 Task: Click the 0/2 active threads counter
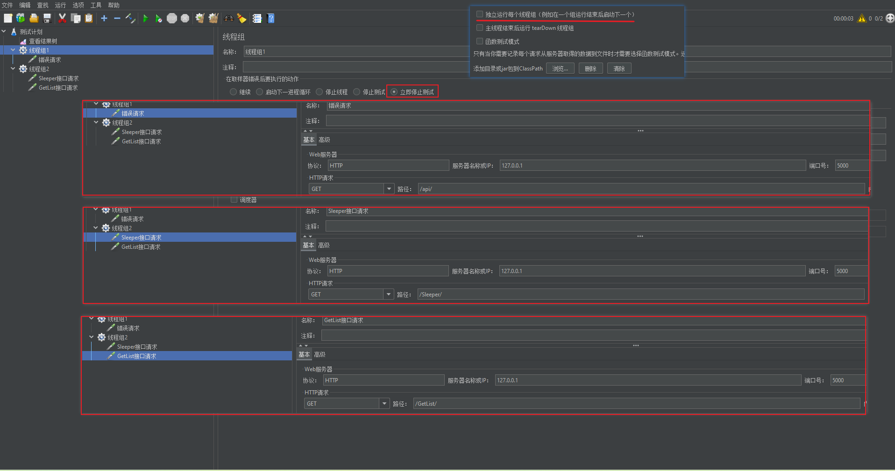pos(879,19)
